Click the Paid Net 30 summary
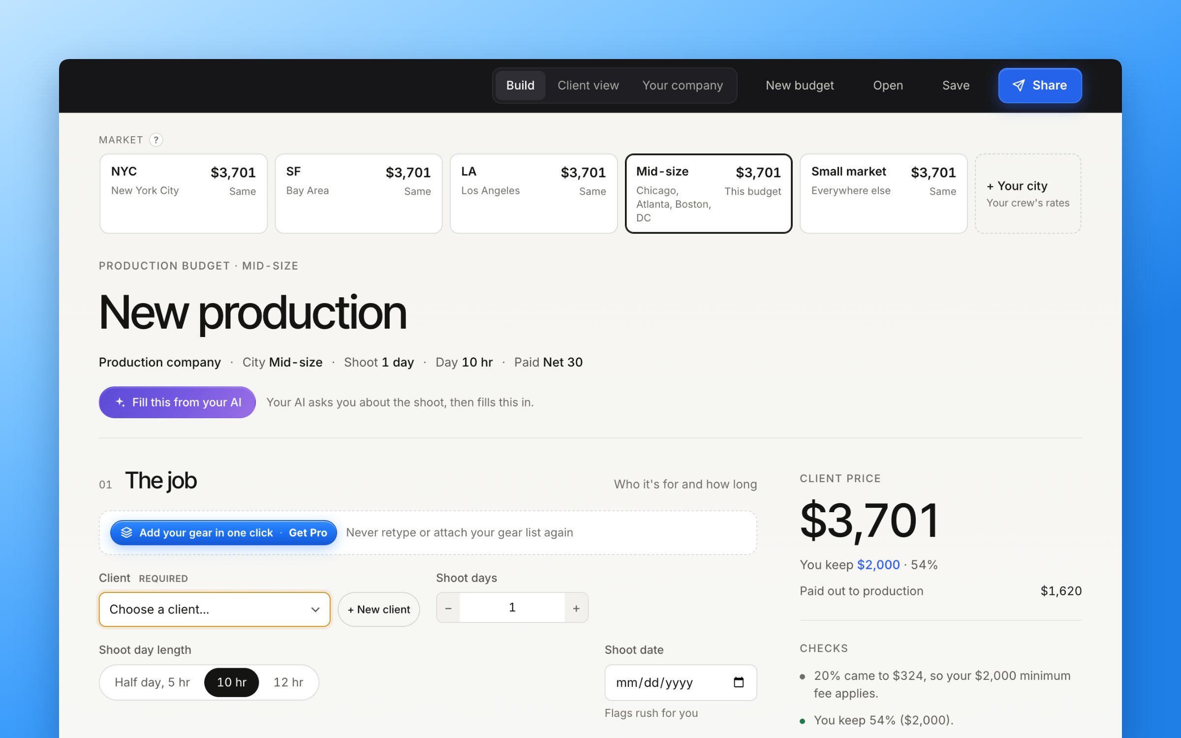Viewport: 1181px width, 738px height. pyautogui.click(x=548, y=363)
